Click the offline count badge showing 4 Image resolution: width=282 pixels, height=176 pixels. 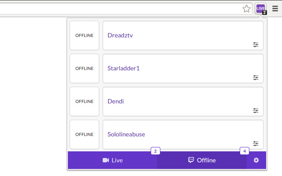[245, 151]
